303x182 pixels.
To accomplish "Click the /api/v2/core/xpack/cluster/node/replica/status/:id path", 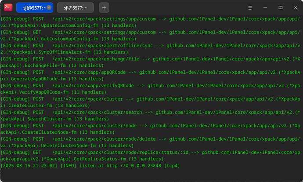I will point(120,153).
